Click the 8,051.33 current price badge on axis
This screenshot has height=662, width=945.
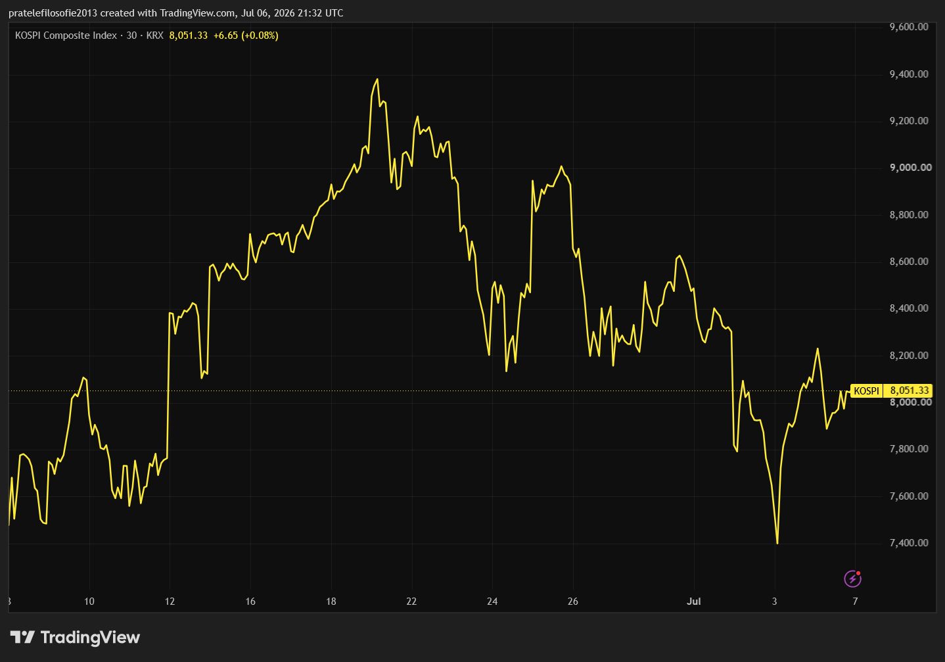(x=910, y=390)
